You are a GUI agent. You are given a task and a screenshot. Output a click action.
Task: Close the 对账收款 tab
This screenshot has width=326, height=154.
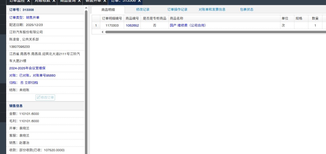point(54,1)
